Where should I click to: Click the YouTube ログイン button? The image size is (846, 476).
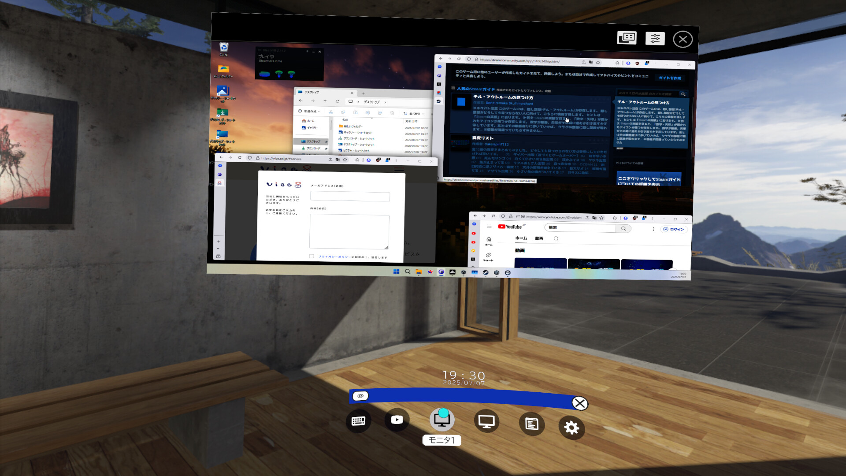point(674,229)
